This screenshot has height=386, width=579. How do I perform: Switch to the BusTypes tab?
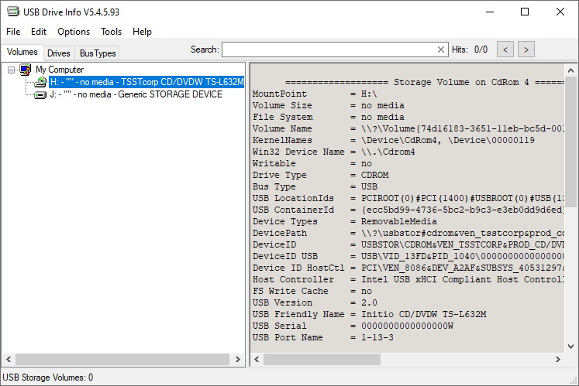click(98, 53)
